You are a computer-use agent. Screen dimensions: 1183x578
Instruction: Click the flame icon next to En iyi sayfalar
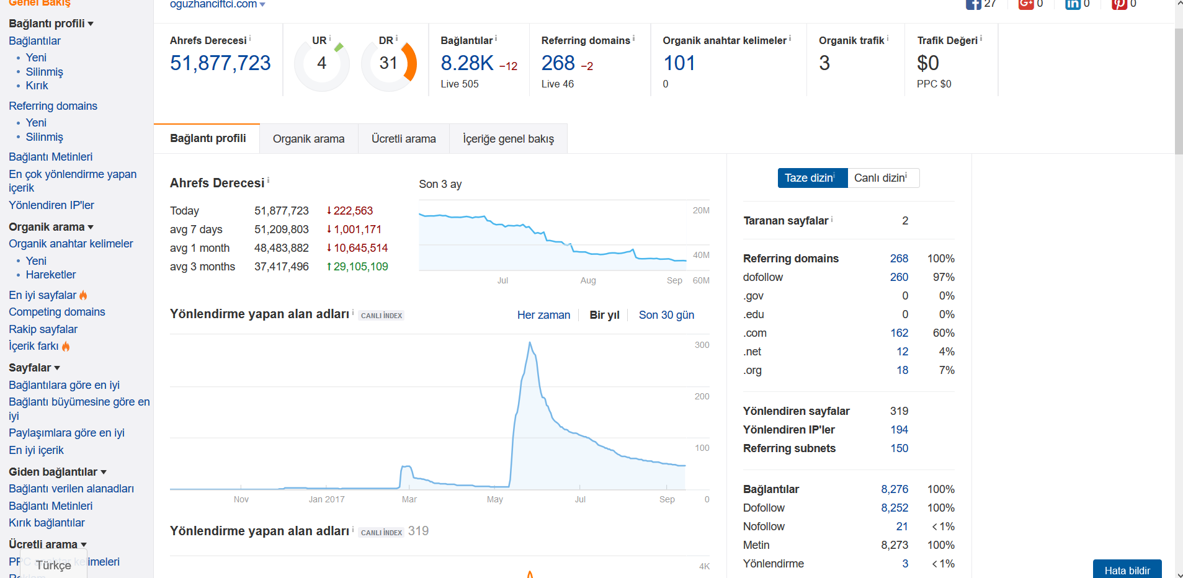coord(83,295)
